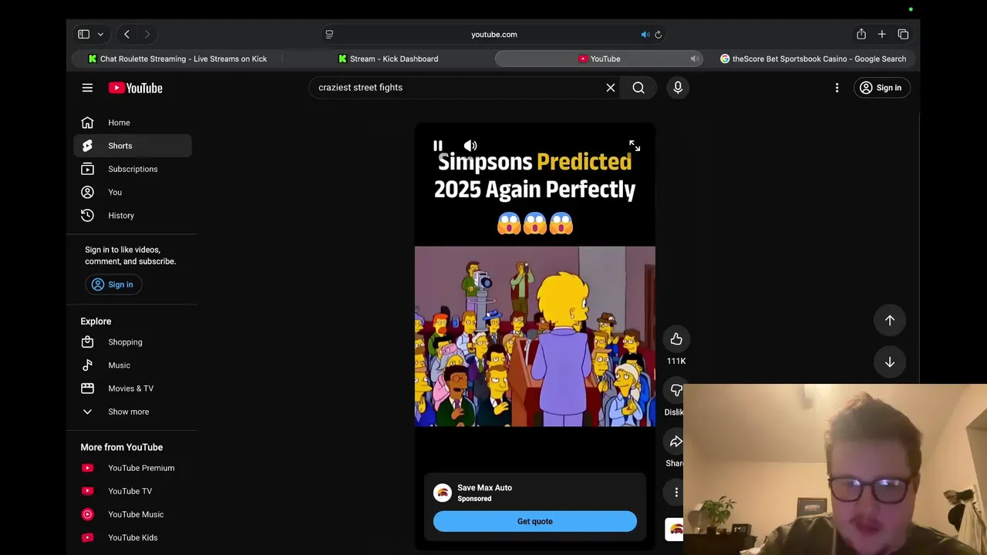Screen dimensions: 987x555
Task: Show Safari tab overview
Action: coord(903,35)
